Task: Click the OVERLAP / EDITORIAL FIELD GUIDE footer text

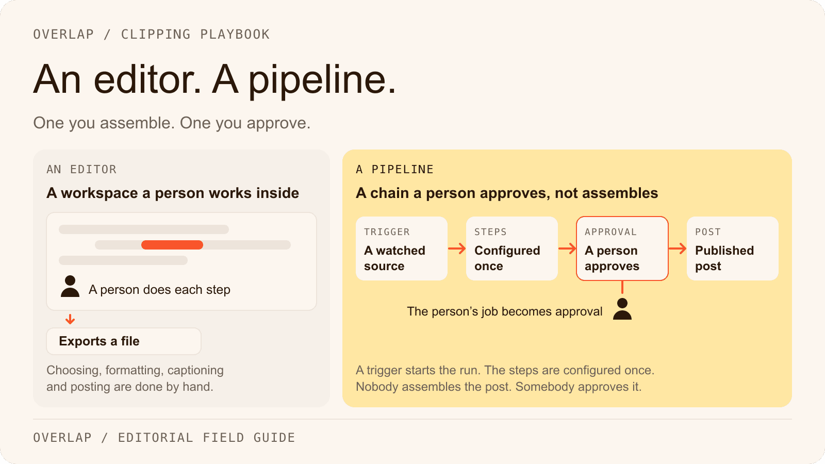Action: 164,438
